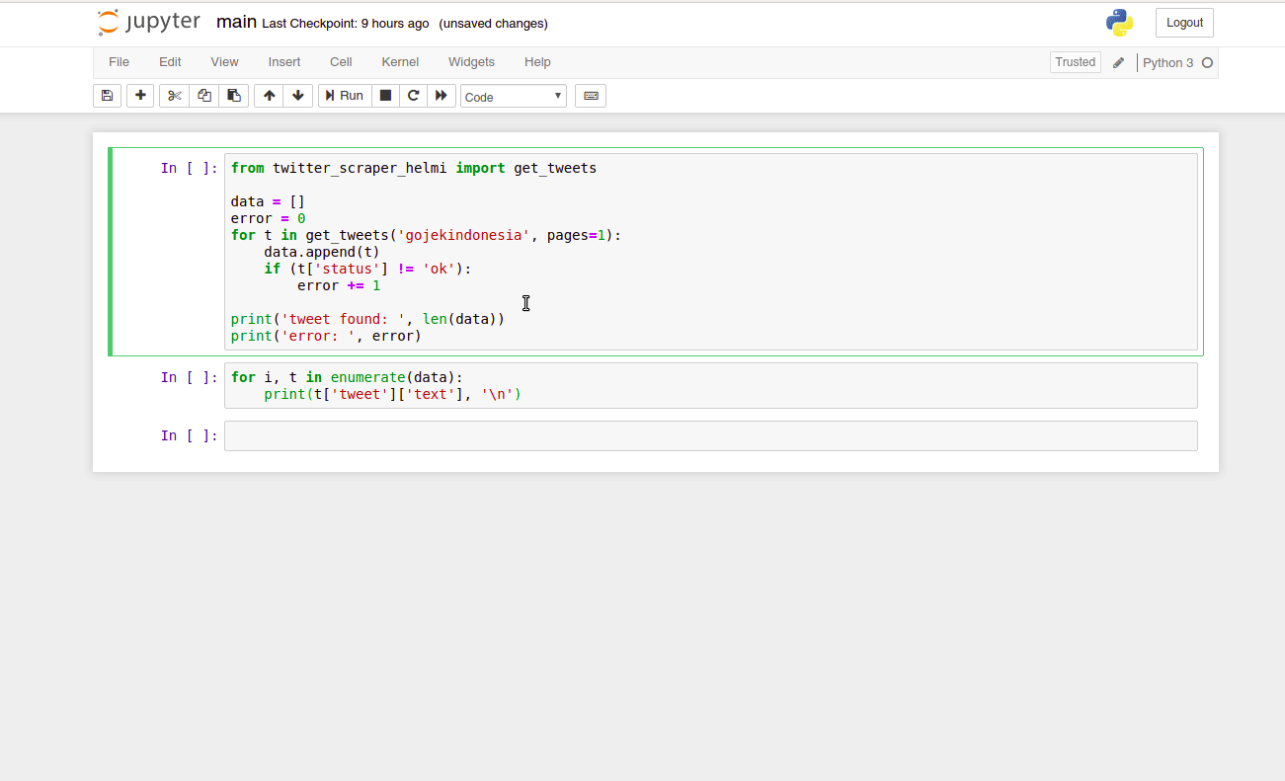Screen dimensions: 1285x781
Task: Open the Insert menu
Action: tap(284, 61)
